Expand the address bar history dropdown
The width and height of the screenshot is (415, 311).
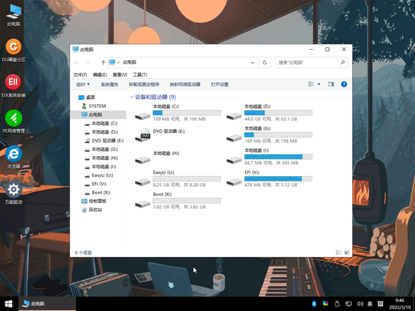(253, 62)
